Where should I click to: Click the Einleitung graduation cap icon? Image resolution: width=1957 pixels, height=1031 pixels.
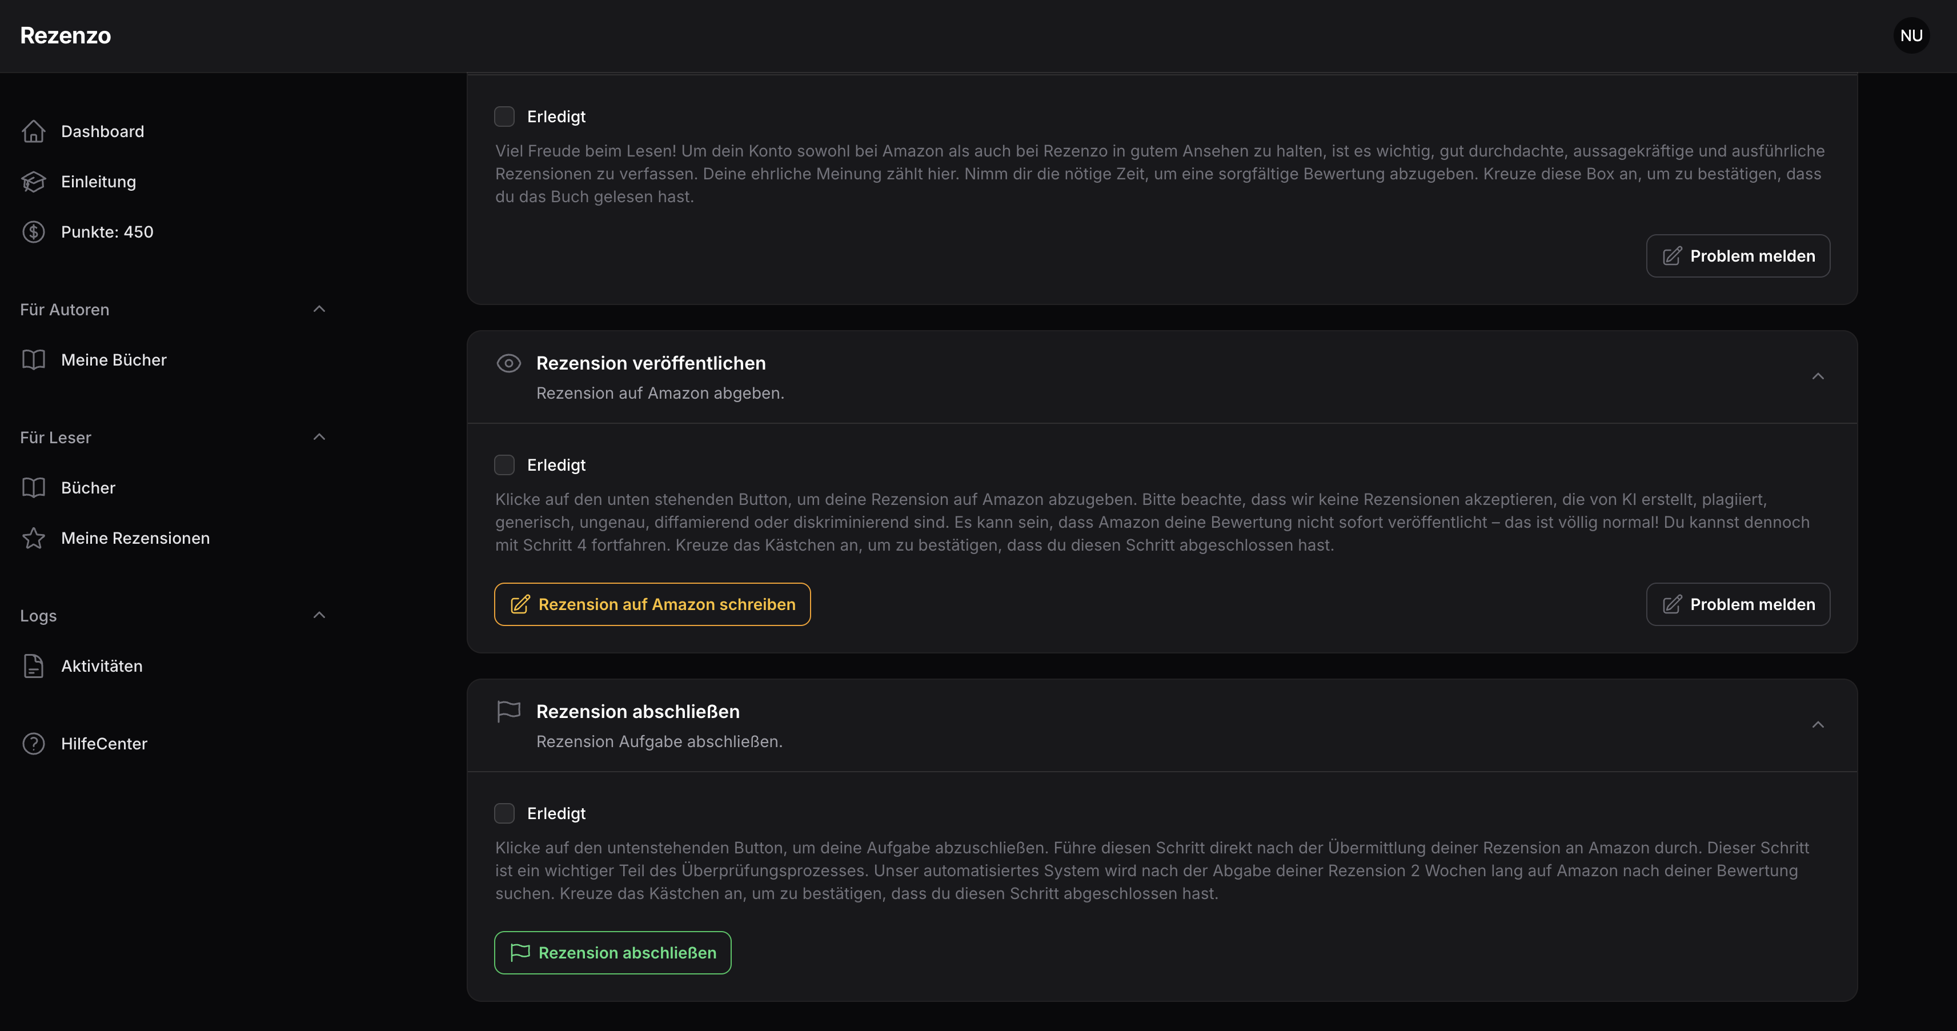[34, 182]
